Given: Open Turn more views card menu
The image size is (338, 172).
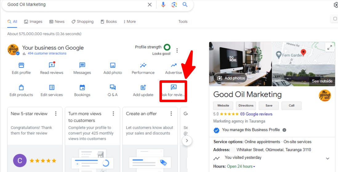Looking at the screenshot, I should (x=113, y=114).
